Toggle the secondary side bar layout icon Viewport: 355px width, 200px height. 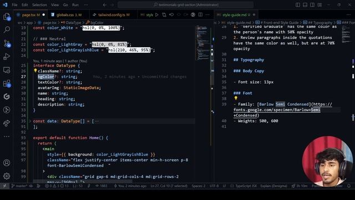click(x=312, y=5)
